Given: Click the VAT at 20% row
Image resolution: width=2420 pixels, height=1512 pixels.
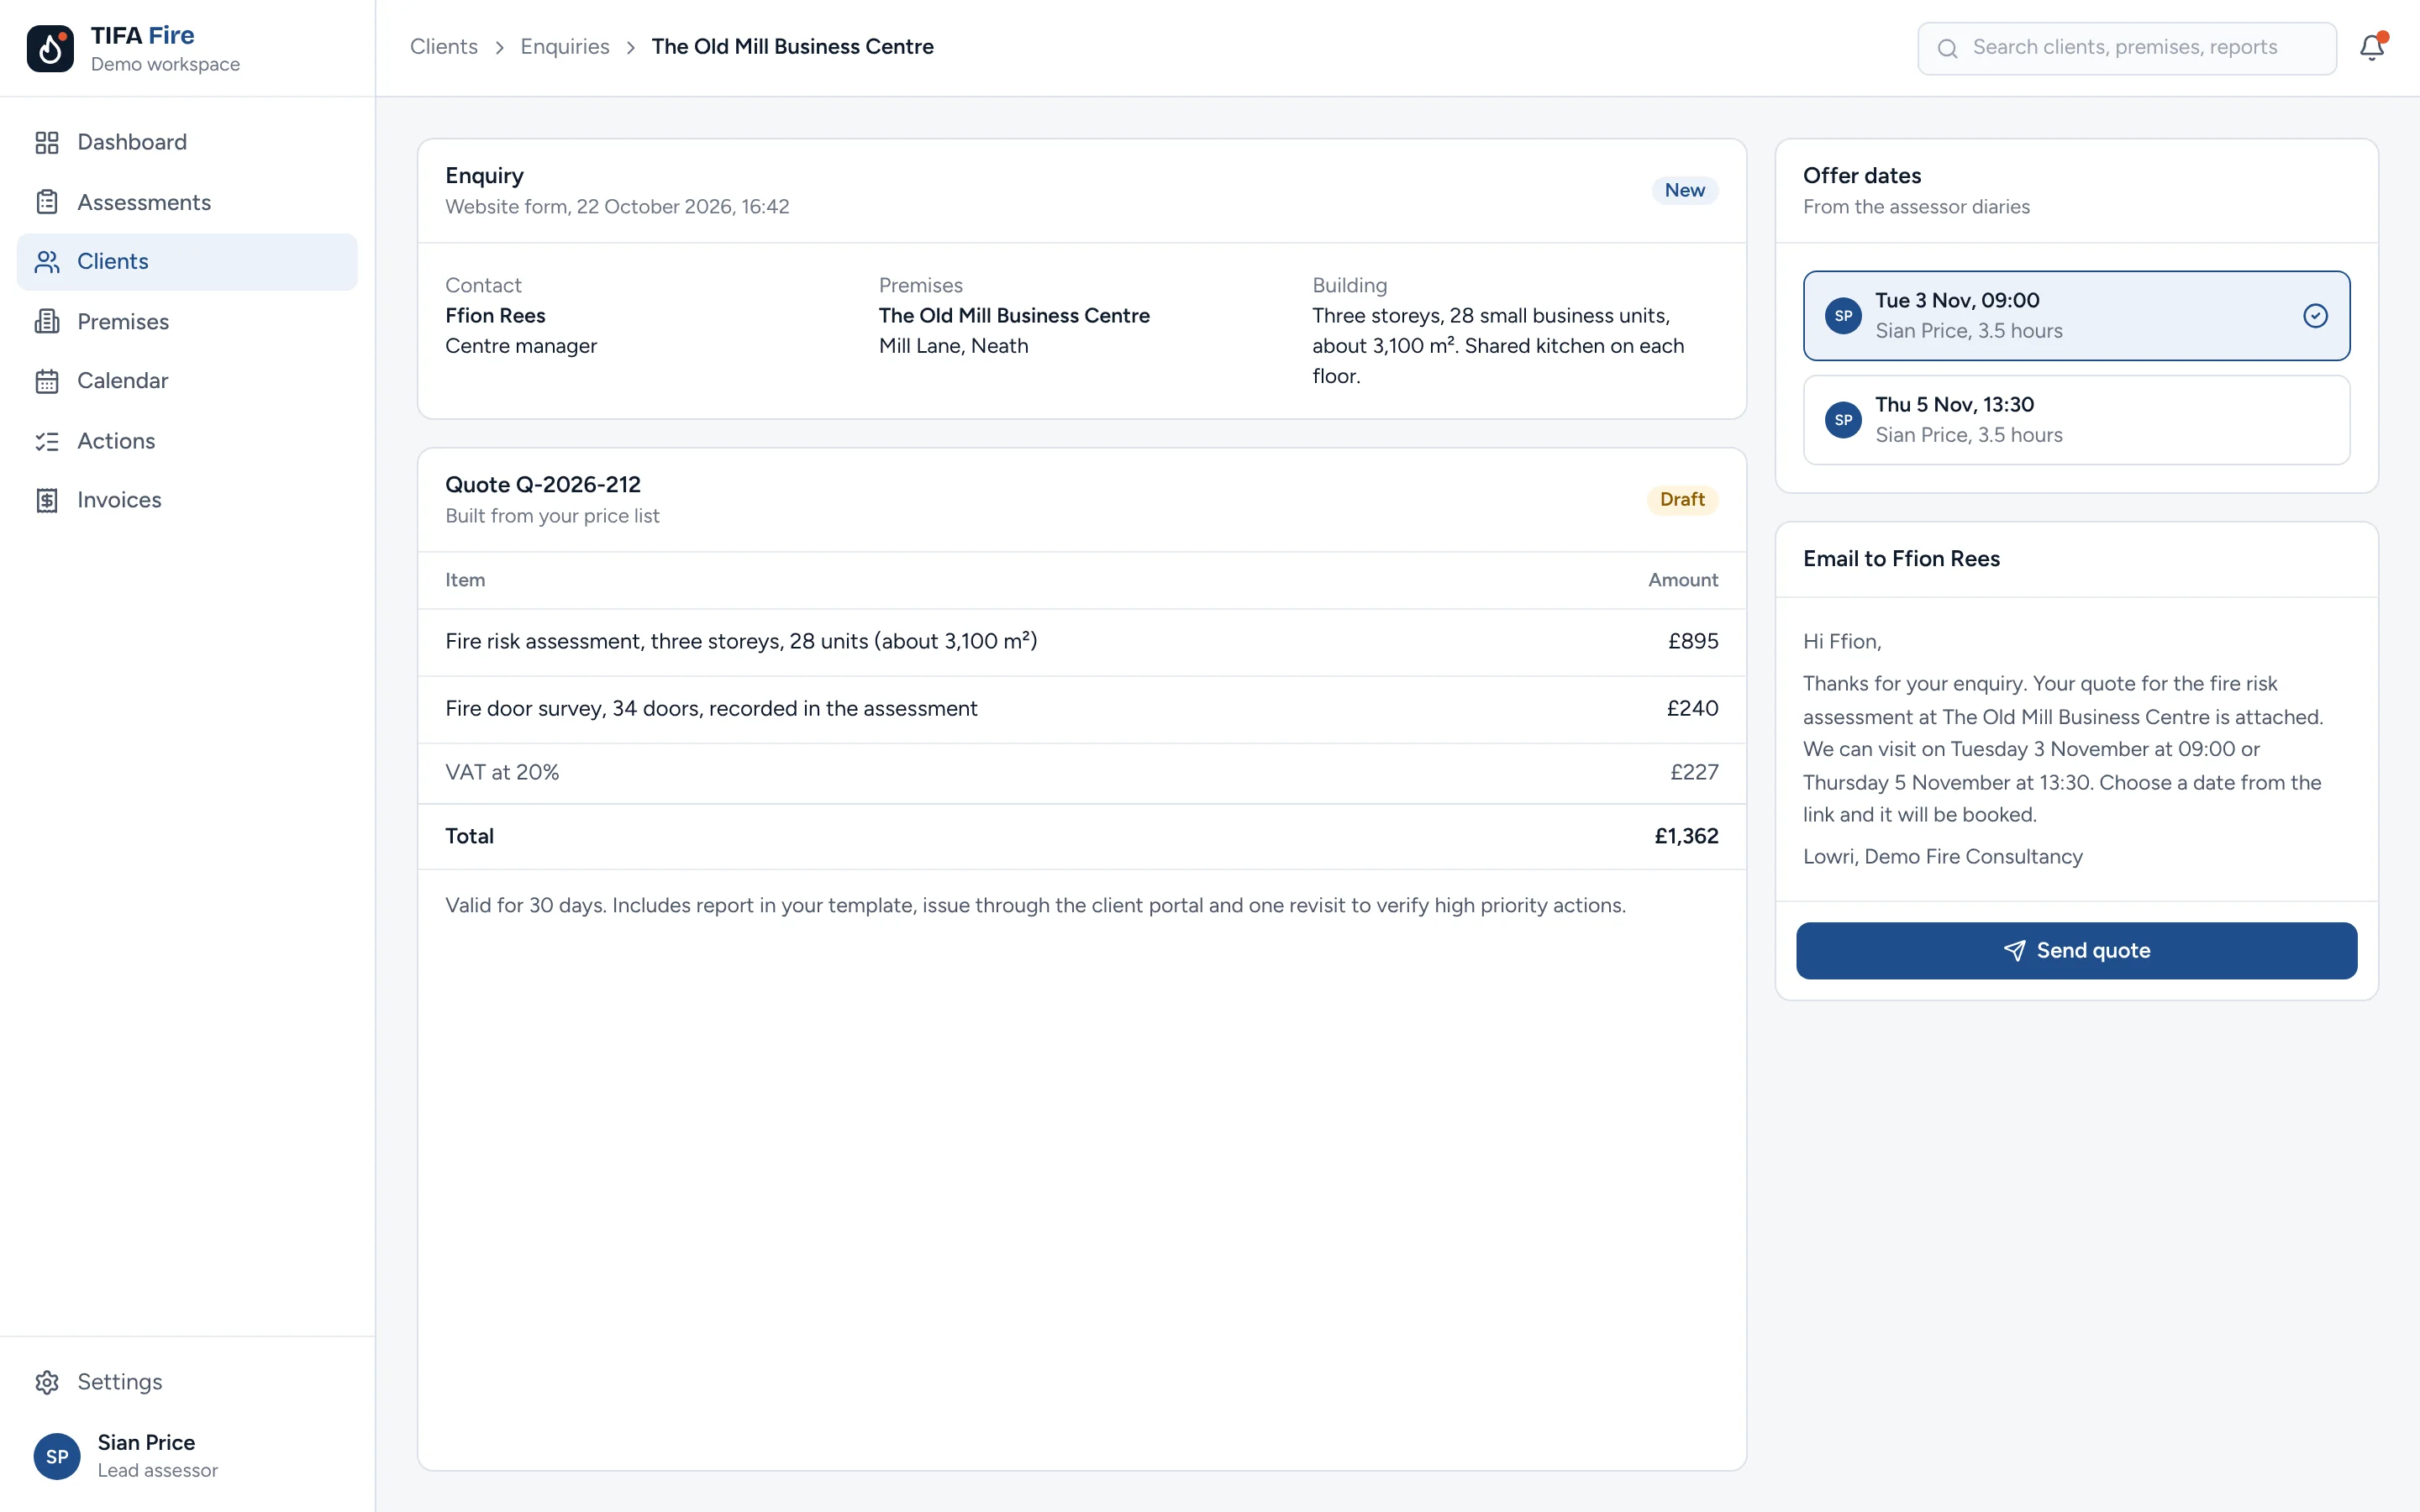Looking at the screenshot, I should [1081, 773].
